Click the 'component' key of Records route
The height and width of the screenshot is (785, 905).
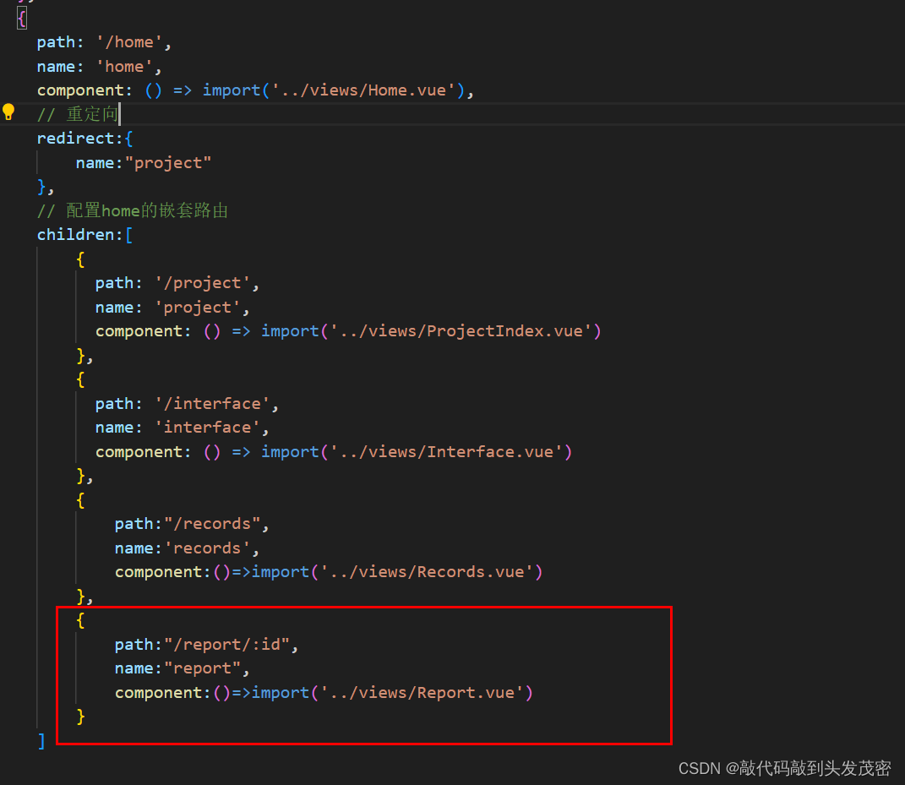point(158,572)
